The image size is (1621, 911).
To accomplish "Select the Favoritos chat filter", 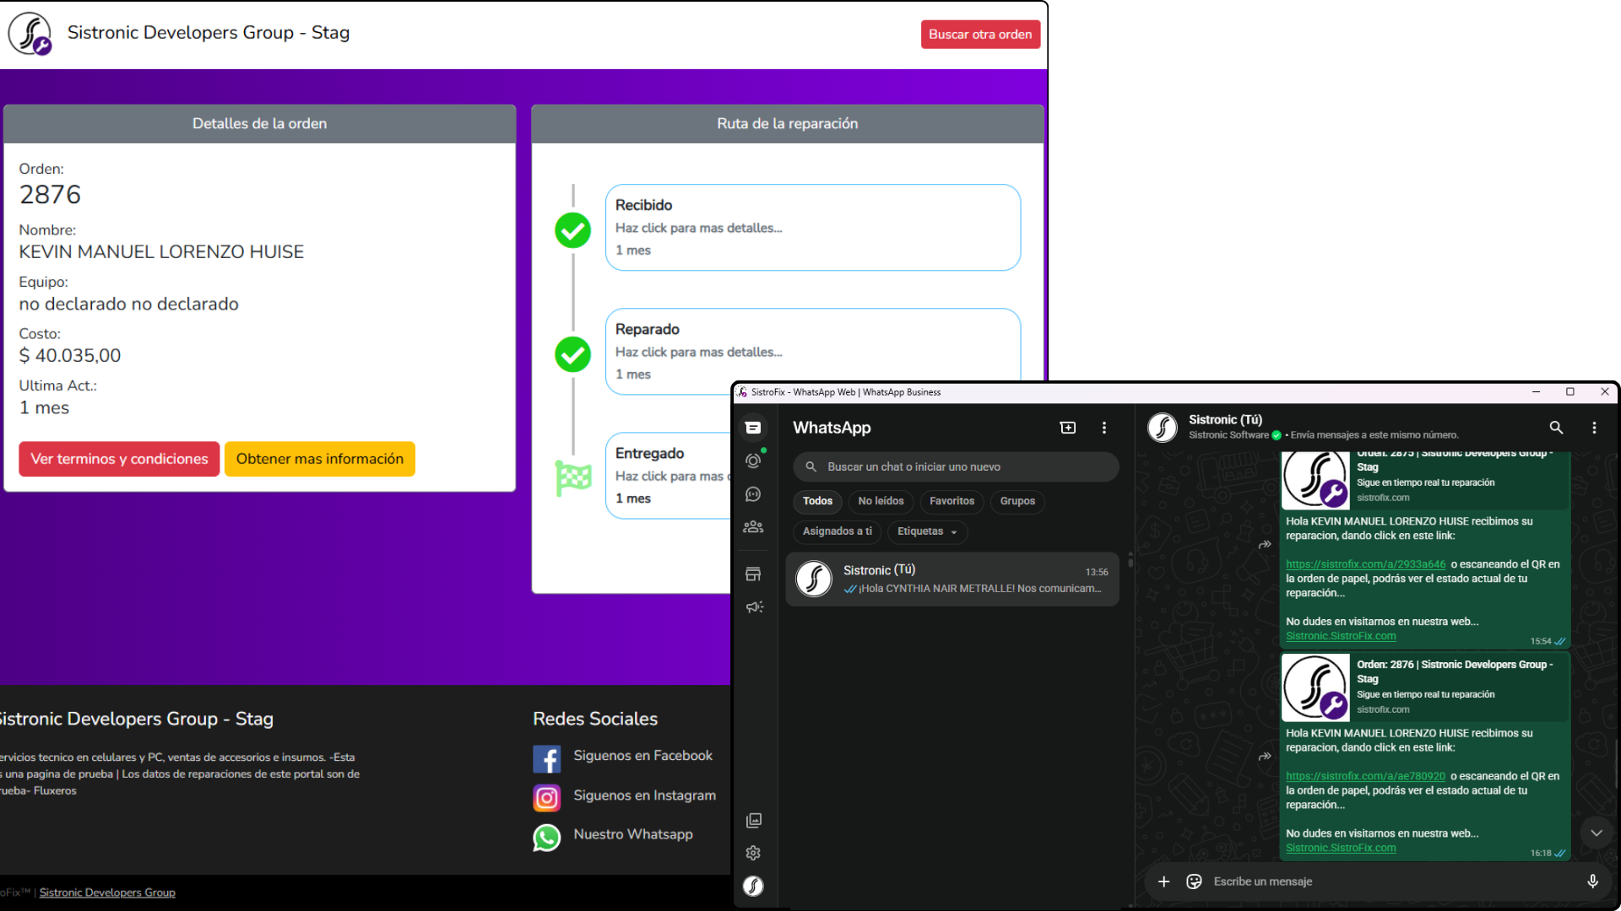I will pos(951,501).
